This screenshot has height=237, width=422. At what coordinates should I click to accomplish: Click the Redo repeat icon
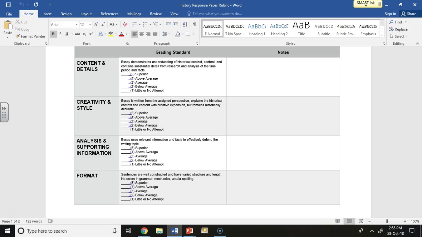(36, 5)
